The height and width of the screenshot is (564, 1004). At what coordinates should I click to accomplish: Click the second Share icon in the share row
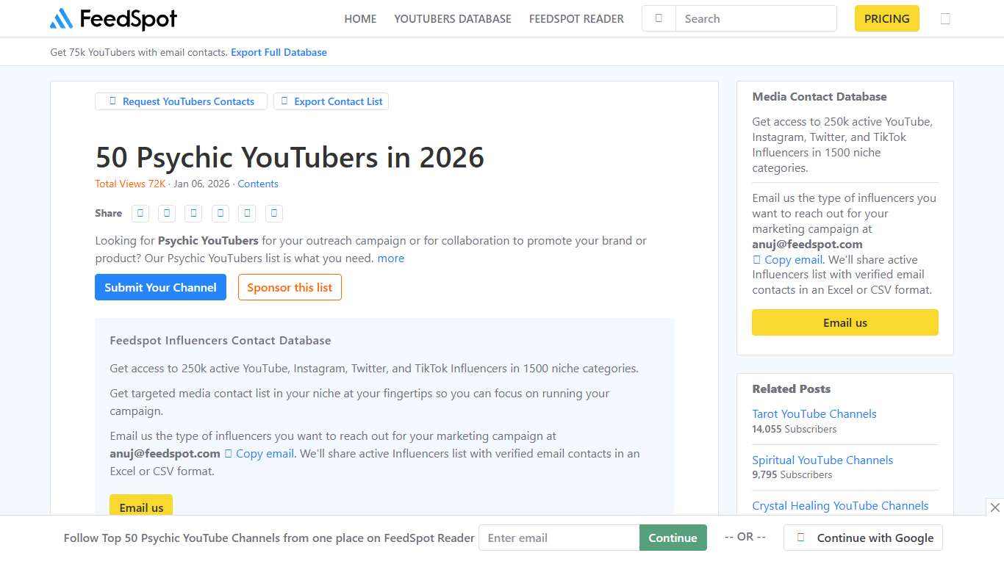click(167, 213)
